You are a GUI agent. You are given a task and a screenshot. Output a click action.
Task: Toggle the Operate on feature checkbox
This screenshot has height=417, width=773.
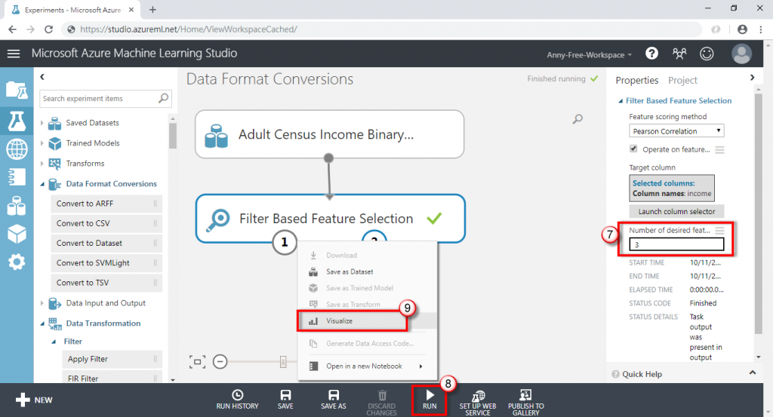click(x=633, y=149)
